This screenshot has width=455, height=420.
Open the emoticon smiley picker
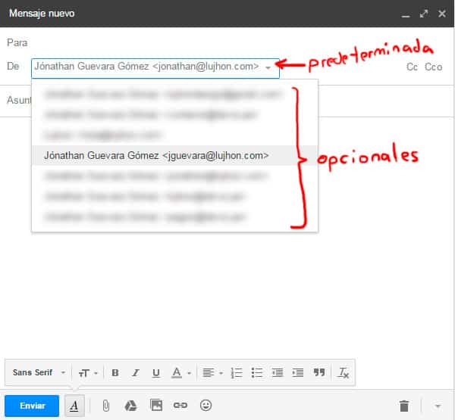(x=206, y=405)
